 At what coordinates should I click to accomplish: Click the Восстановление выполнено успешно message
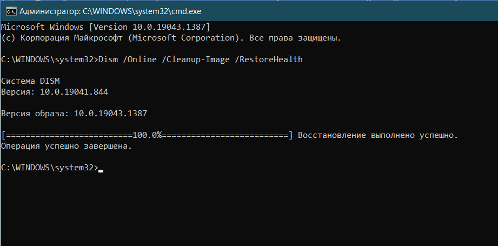click(x=378, y=135)
